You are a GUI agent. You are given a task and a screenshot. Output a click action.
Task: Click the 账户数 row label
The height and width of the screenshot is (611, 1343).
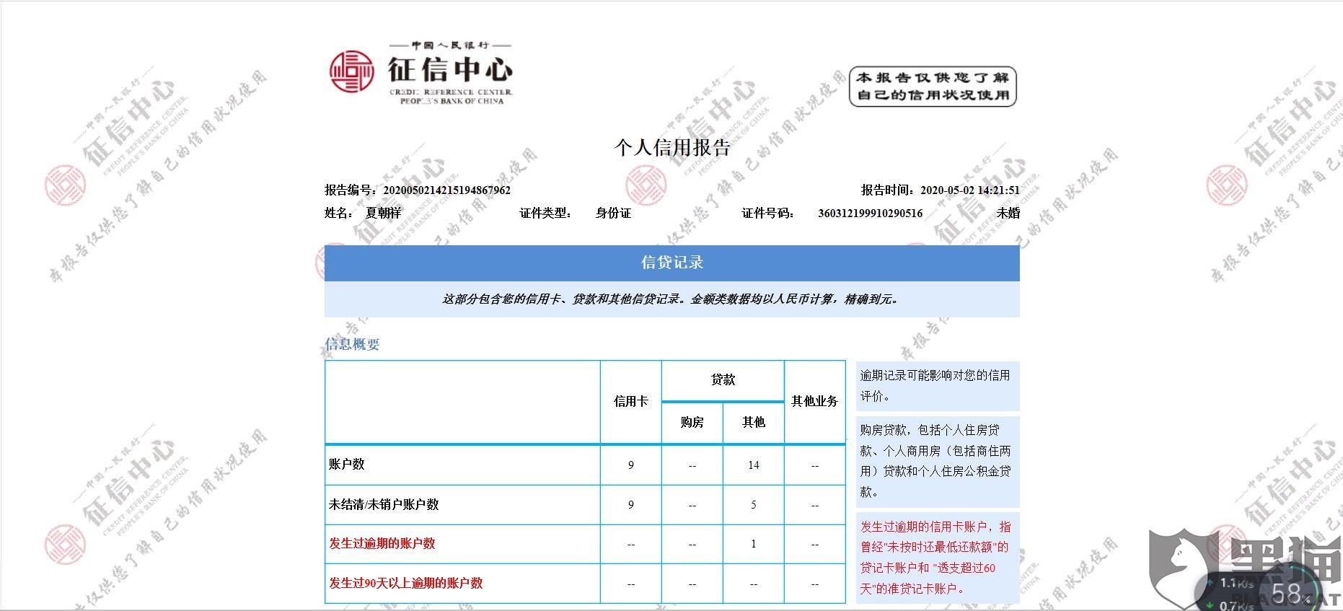click(346, 465)
